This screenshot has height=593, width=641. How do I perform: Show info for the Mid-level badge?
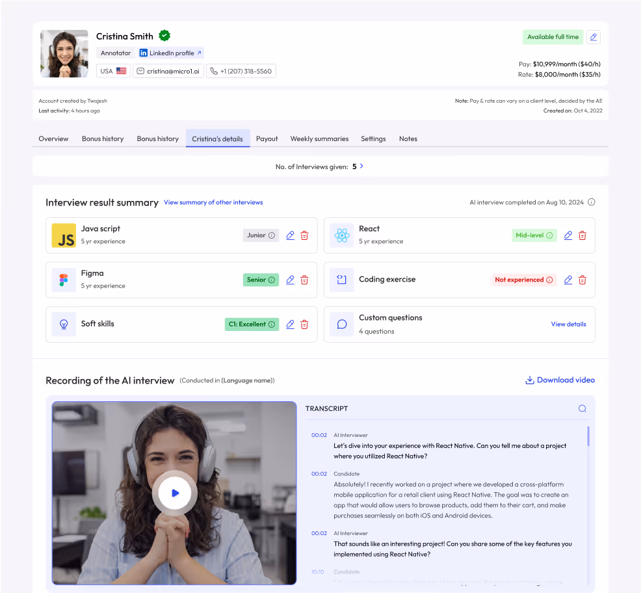549,235
